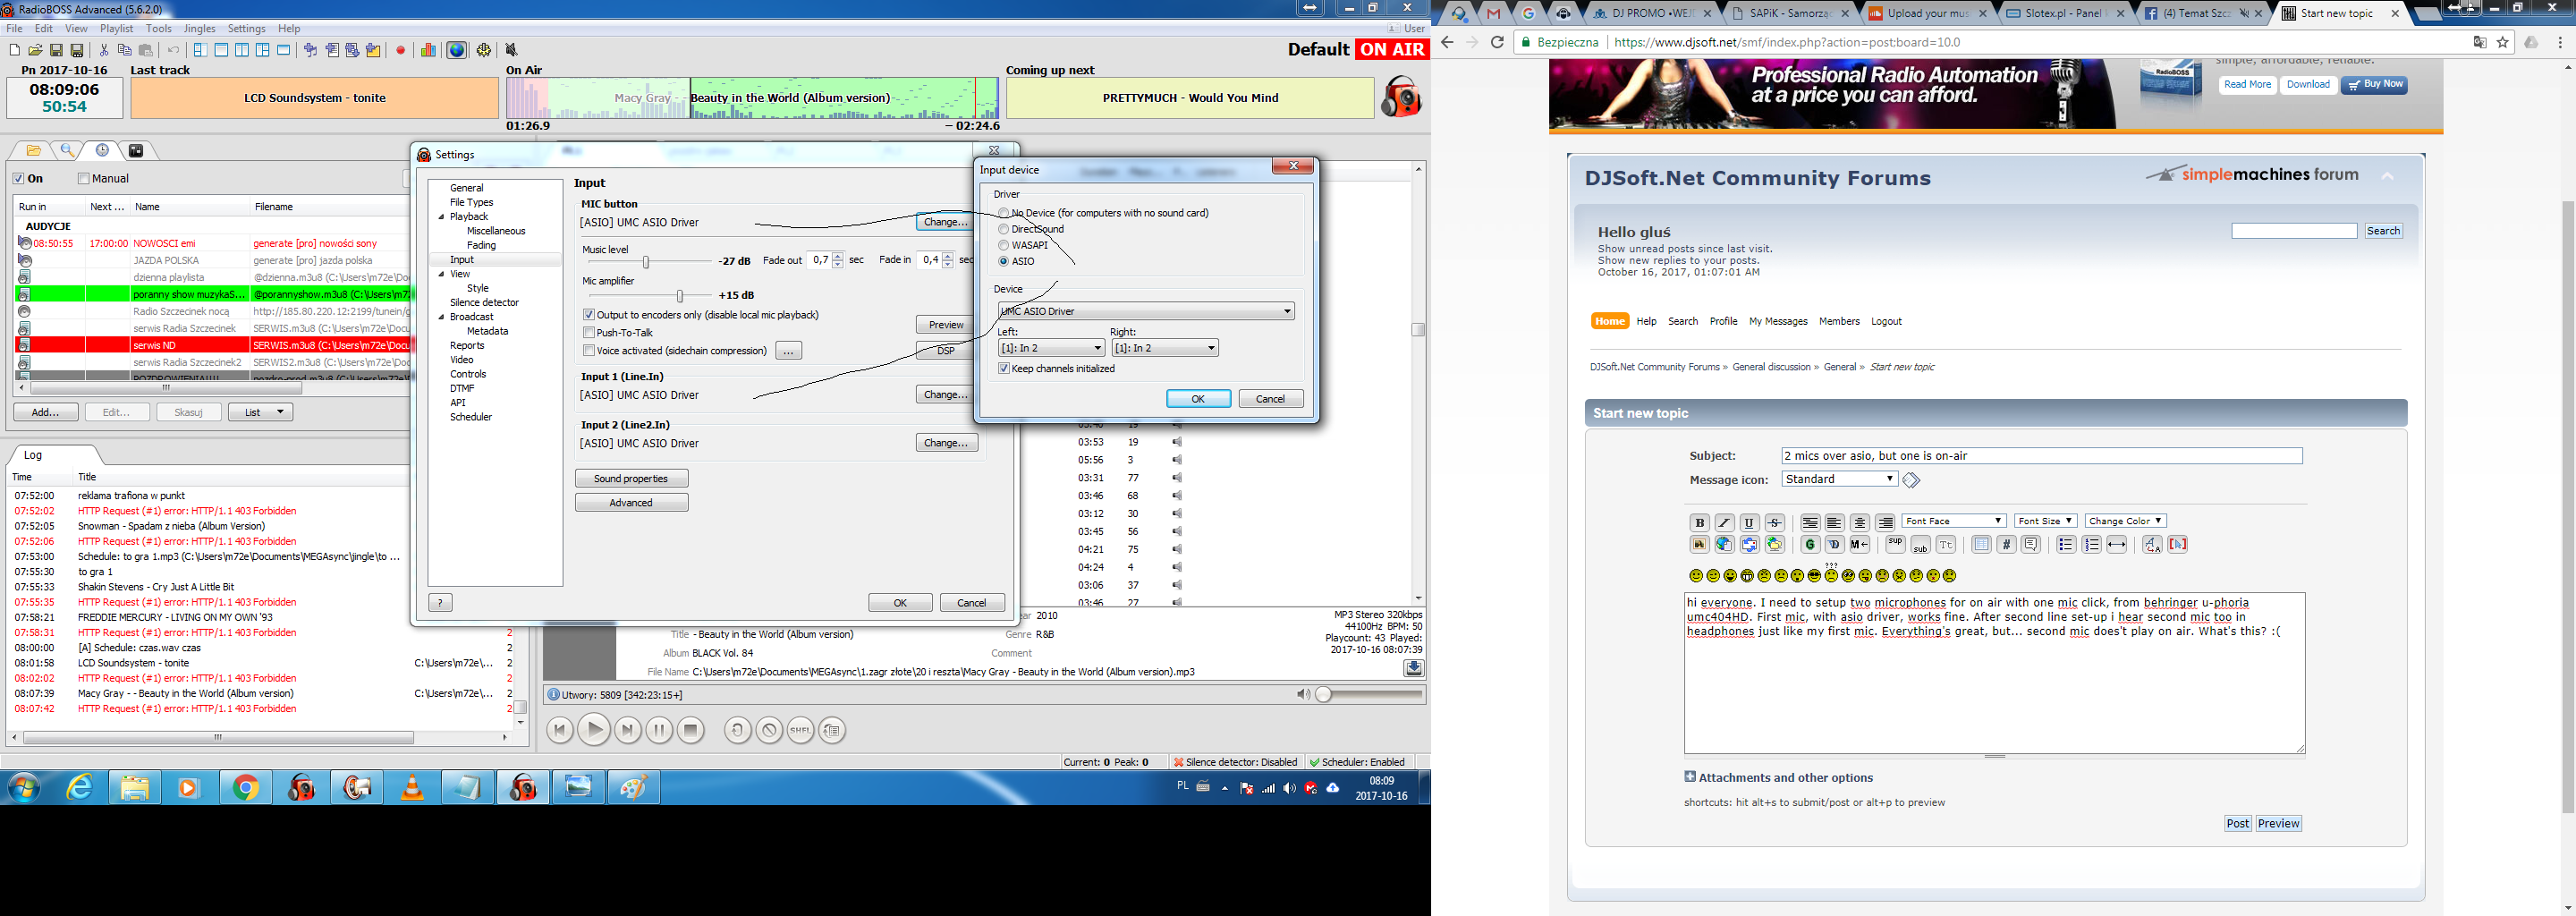The image size is (2576, 916).
Task: Click the muted speaker icon in toolbar
Action: point(511,50)
